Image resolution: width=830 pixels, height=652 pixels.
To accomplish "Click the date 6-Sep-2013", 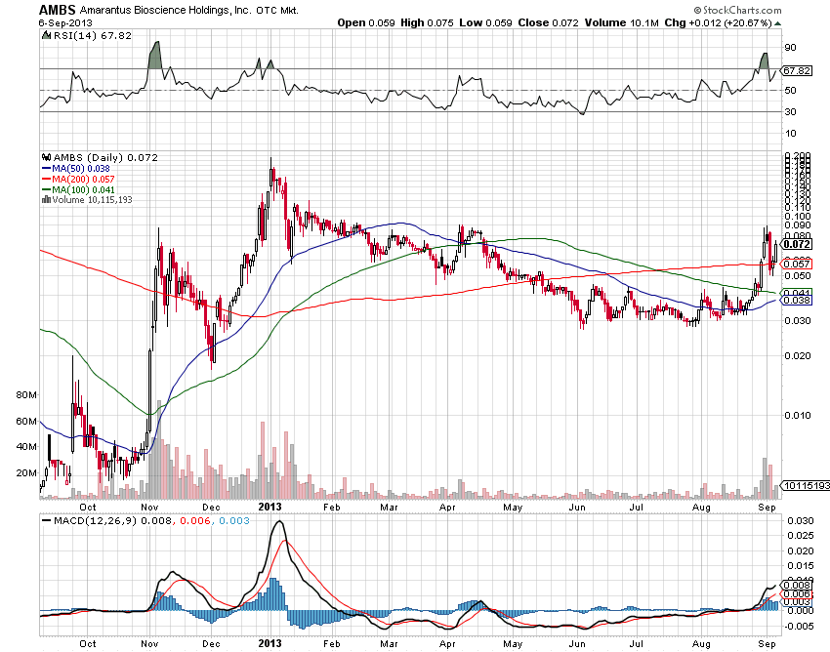I will [x=65, y=23].
